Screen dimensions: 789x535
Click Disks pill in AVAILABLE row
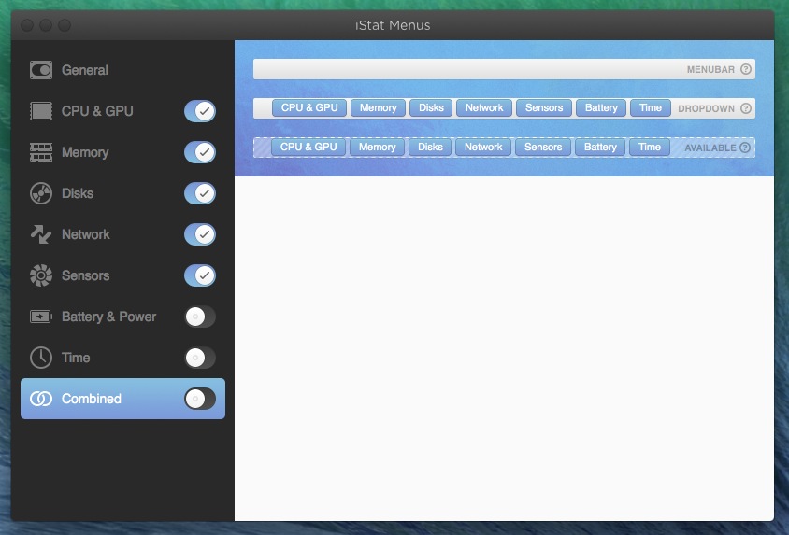430,148
